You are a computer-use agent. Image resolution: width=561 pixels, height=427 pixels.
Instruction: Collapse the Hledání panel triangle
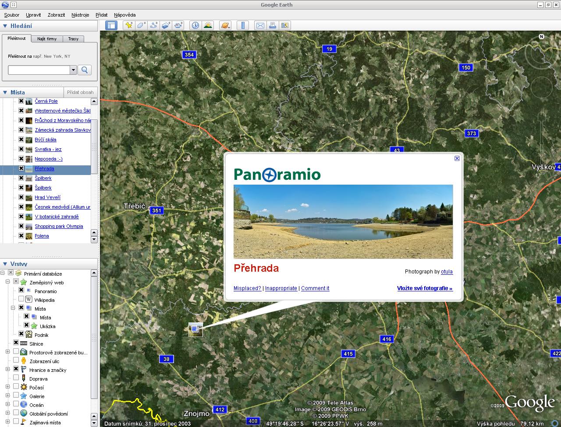tap(5, 26)
